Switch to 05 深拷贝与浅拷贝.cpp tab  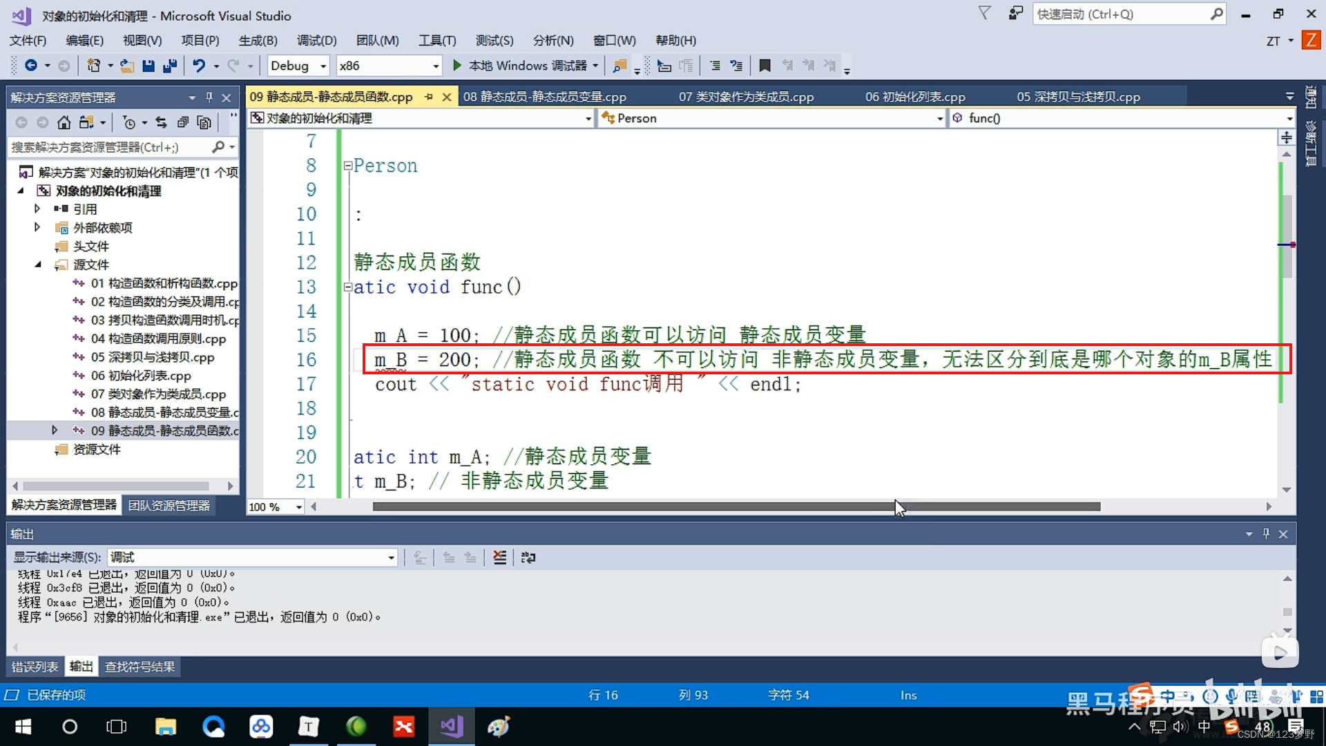tap(1078, 97)
